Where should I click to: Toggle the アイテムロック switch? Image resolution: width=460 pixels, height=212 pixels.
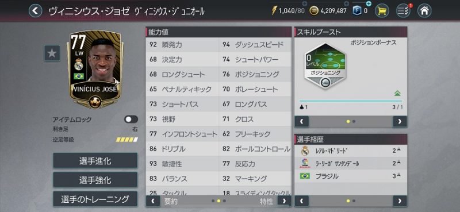(131, 120)
